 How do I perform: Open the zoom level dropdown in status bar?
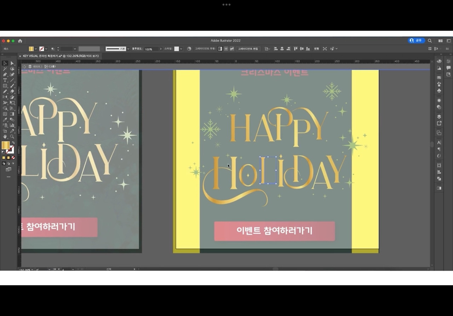point(33,269)
